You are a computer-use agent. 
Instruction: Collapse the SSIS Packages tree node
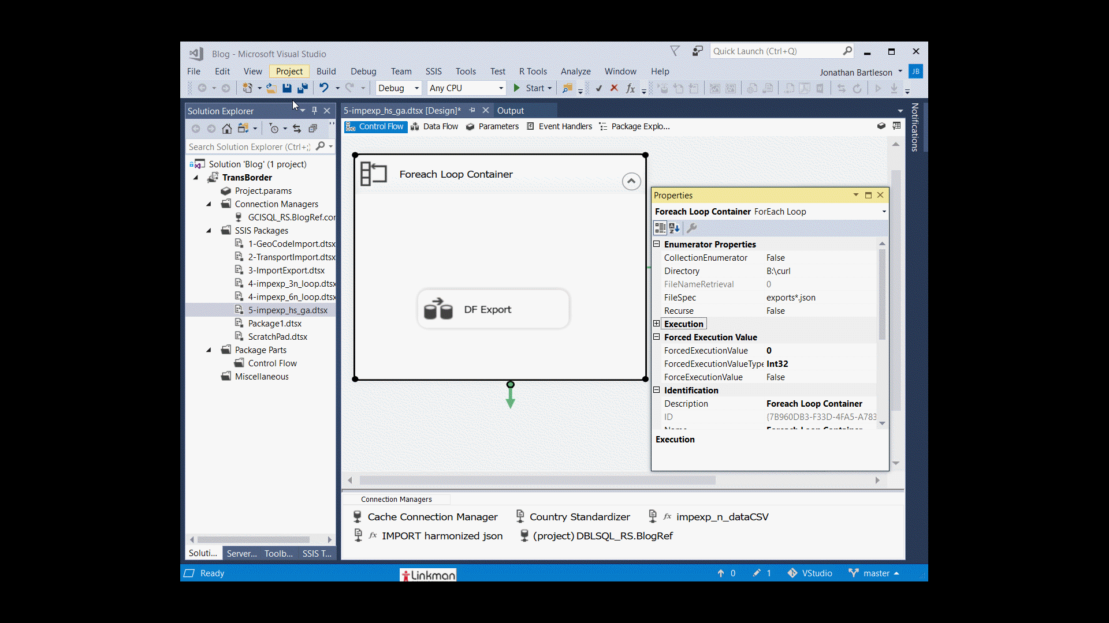click(x=209, y=231)
